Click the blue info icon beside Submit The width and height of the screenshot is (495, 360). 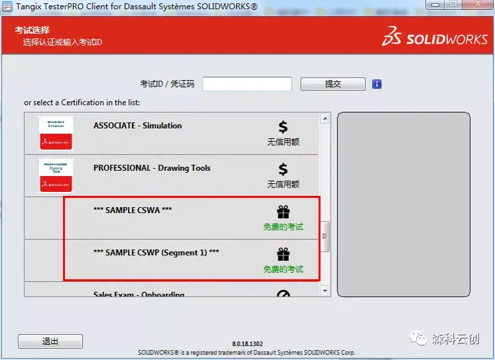click(376, 84)
